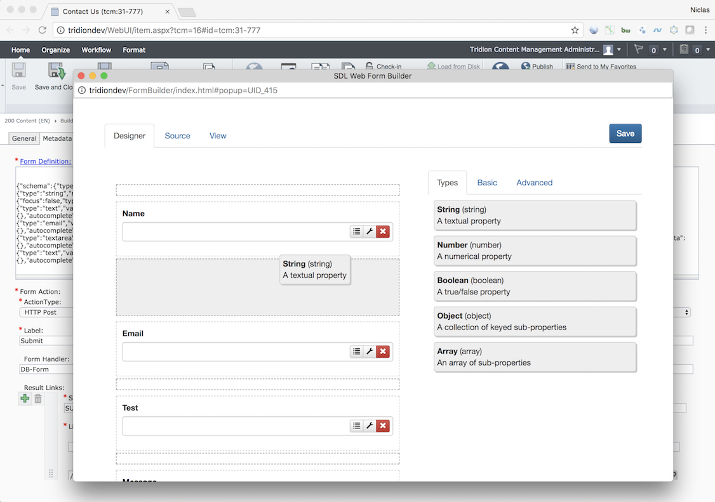Open the dropdown arrow next to clipboard counter
The image size is (715, 502).
[708, 50]
